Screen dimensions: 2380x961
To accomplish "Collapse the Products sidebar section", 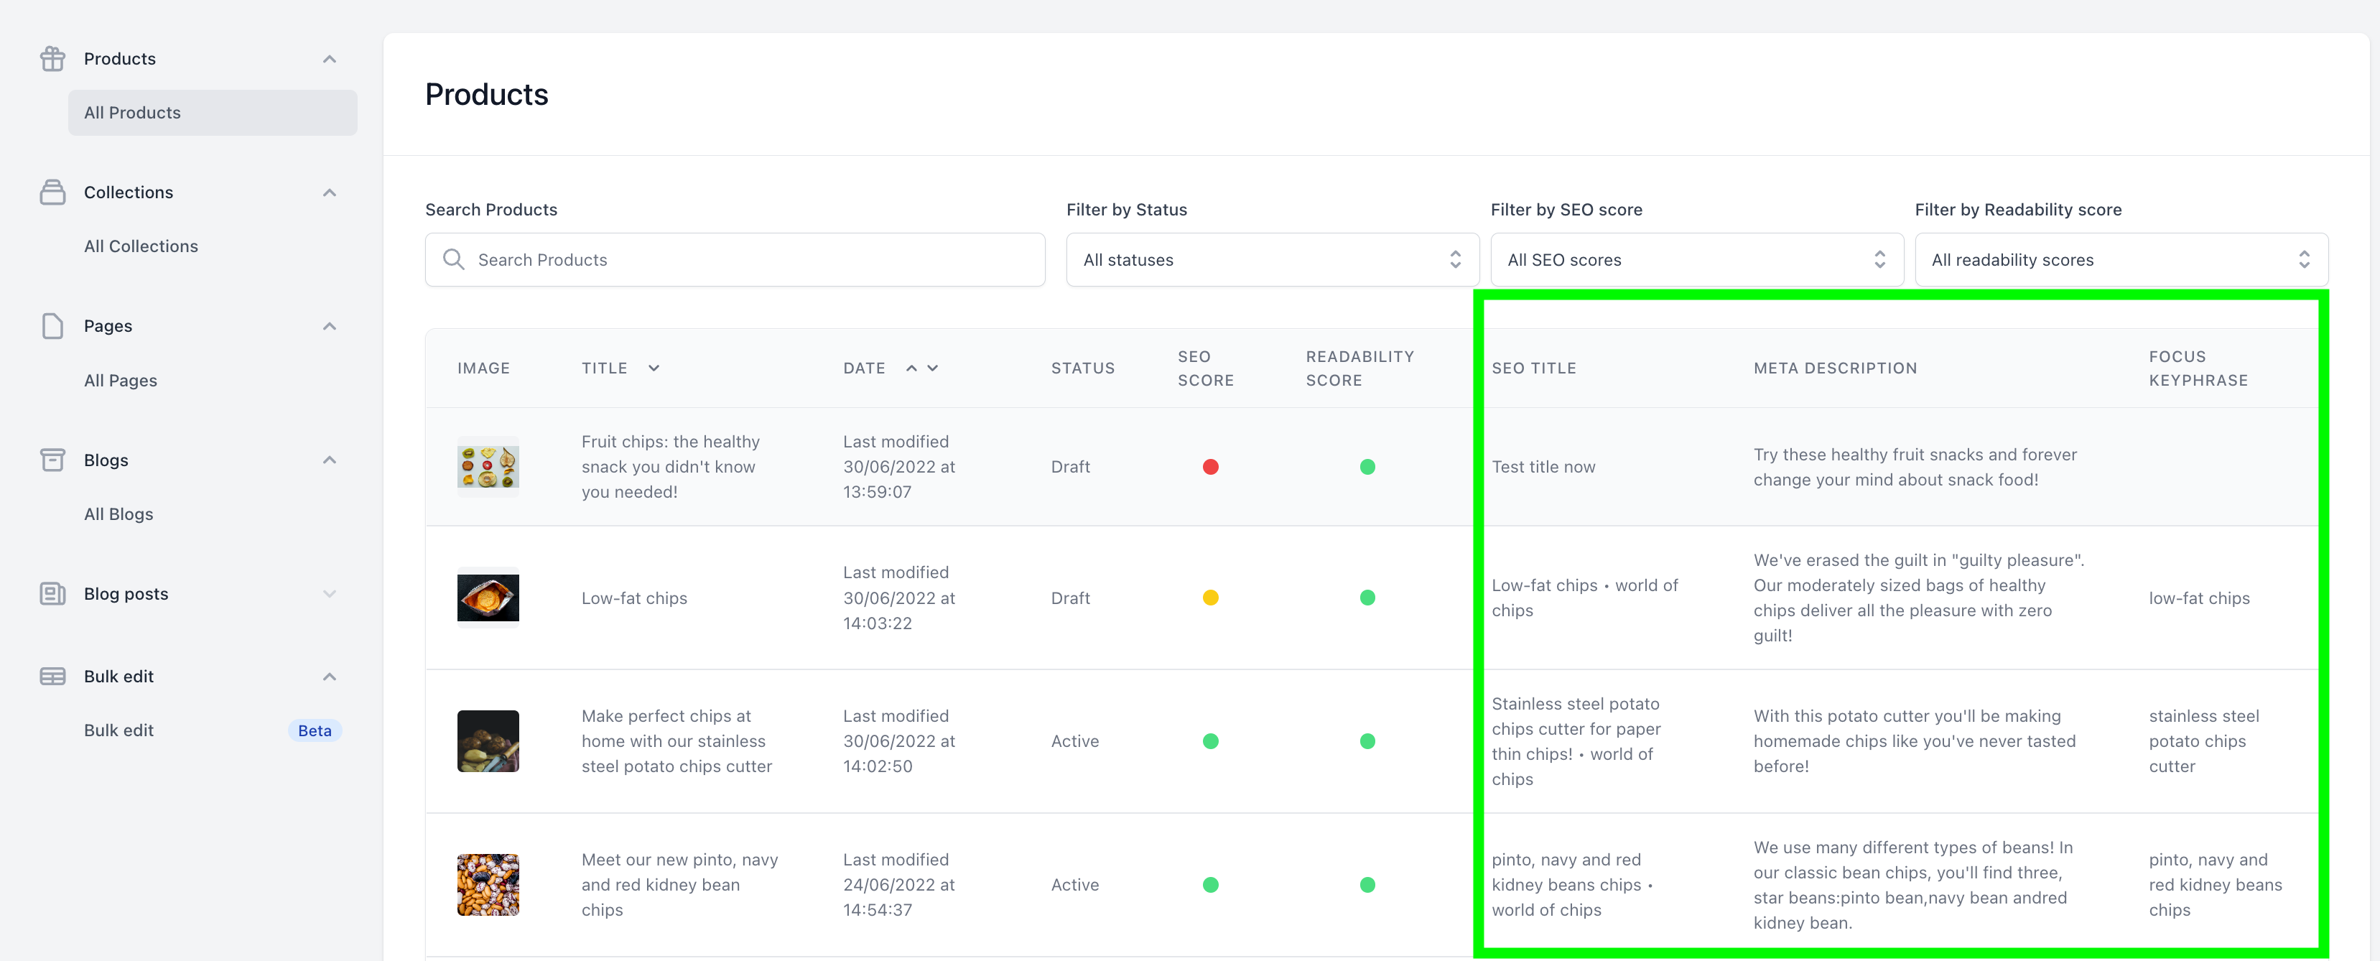I will [329, 59].
